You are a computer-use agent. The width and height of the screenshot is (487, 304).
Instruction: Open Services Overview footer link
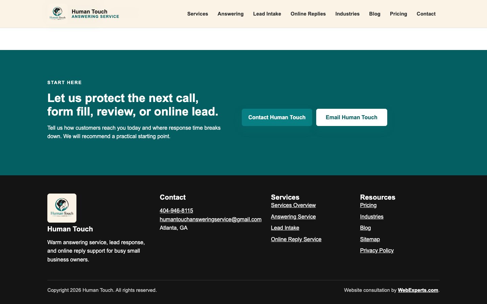tap(293, 205)
